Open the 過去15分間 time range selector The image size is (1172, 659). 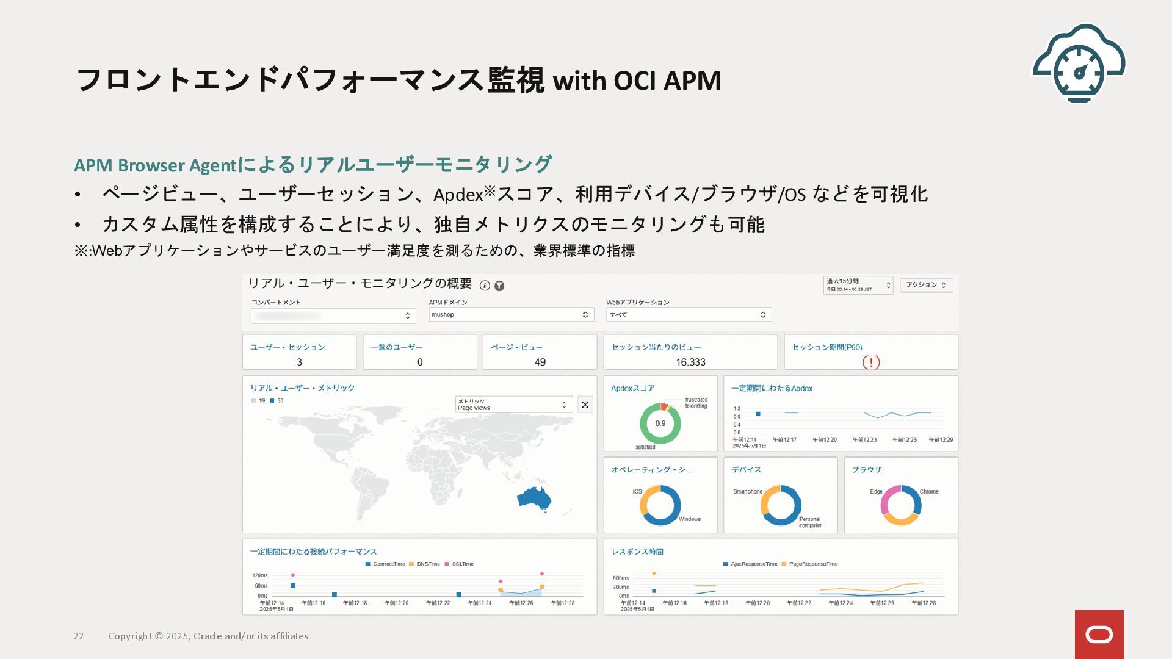(x=858, y=285)
